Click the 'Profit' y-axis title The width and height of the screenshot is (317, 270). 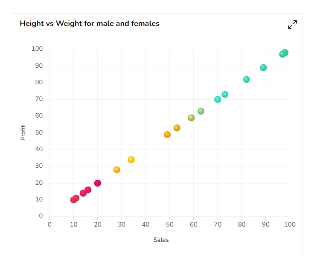pyautogui.click(x=23, y=132)
